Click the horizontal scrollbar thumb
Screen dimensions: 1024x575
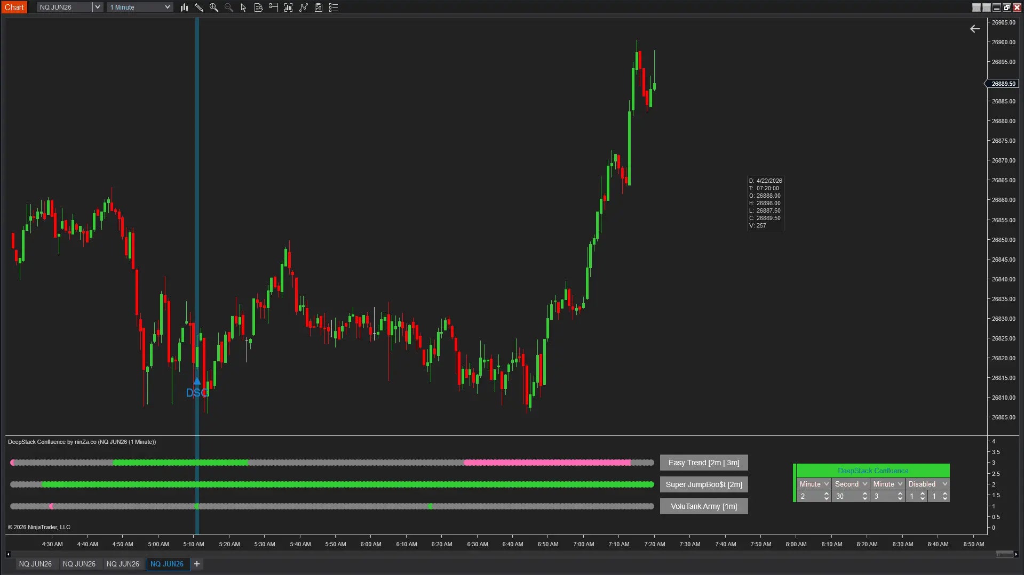1004,554
